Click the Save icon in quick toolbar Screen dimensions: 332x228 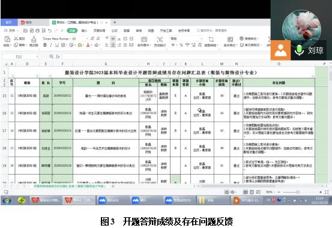(x=25, y=31)
